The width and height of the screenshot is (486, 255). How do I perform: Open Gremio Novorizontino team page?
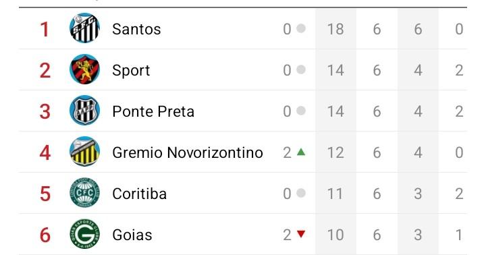[x=188, y=152]
